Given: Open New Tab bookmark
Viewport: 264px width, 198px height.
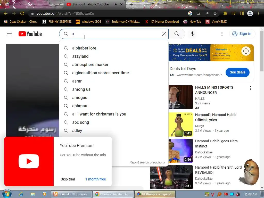Looking at the screenshot, I should (x=192, y=22).
